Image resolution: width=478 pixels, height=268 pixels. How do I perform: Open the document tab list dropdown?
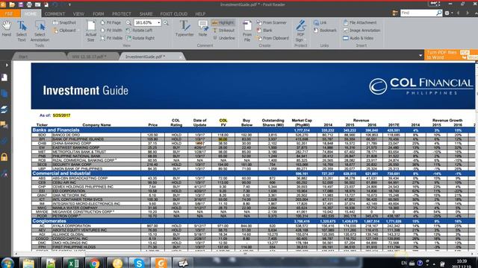click(420, 55)
